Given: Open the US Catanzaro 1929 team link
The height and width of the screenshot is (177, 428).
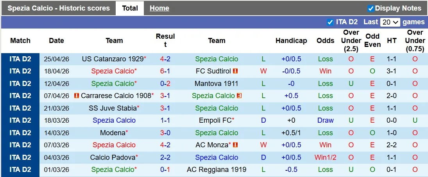Looking at the screenshot, I should pyautogui.click(x=113, y=59).
